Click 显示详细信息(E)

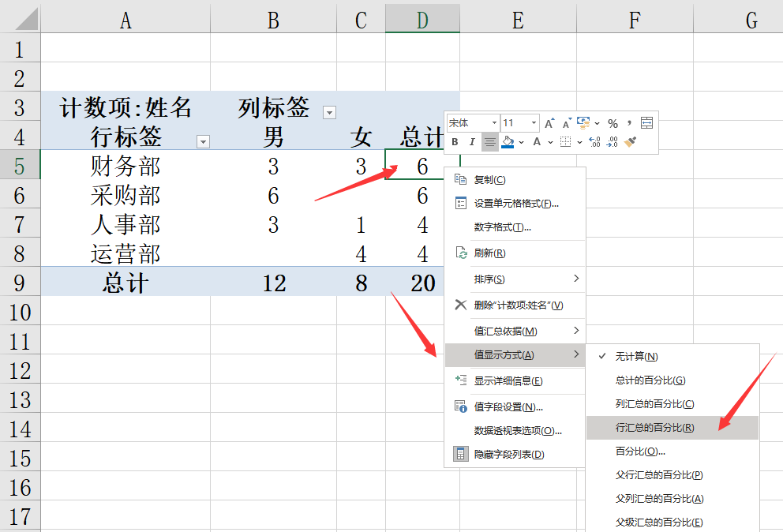coord(515,381)
